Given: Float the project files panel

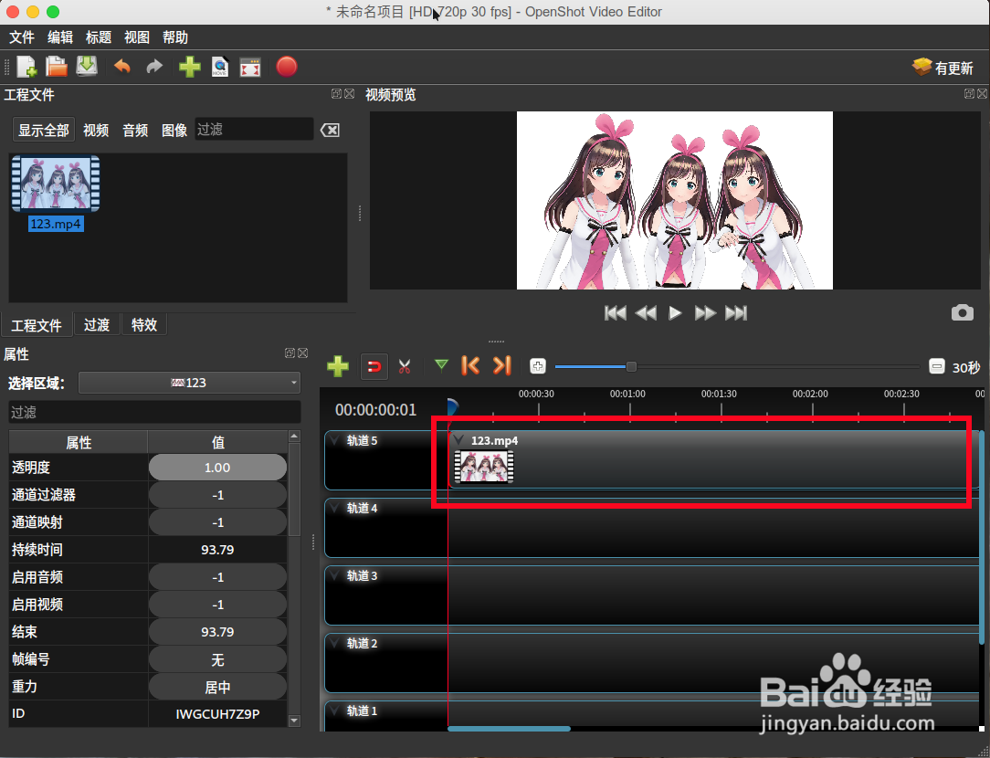Looking at the screenshot, I should click(336, 93).
